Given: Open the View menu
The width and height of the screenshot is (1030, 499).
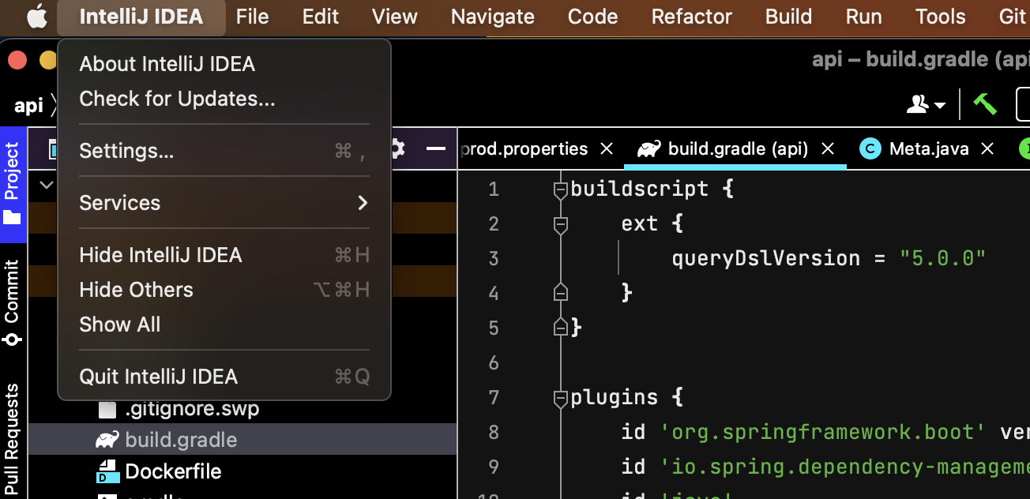Looking at the screenshot, I should [395, 17].
